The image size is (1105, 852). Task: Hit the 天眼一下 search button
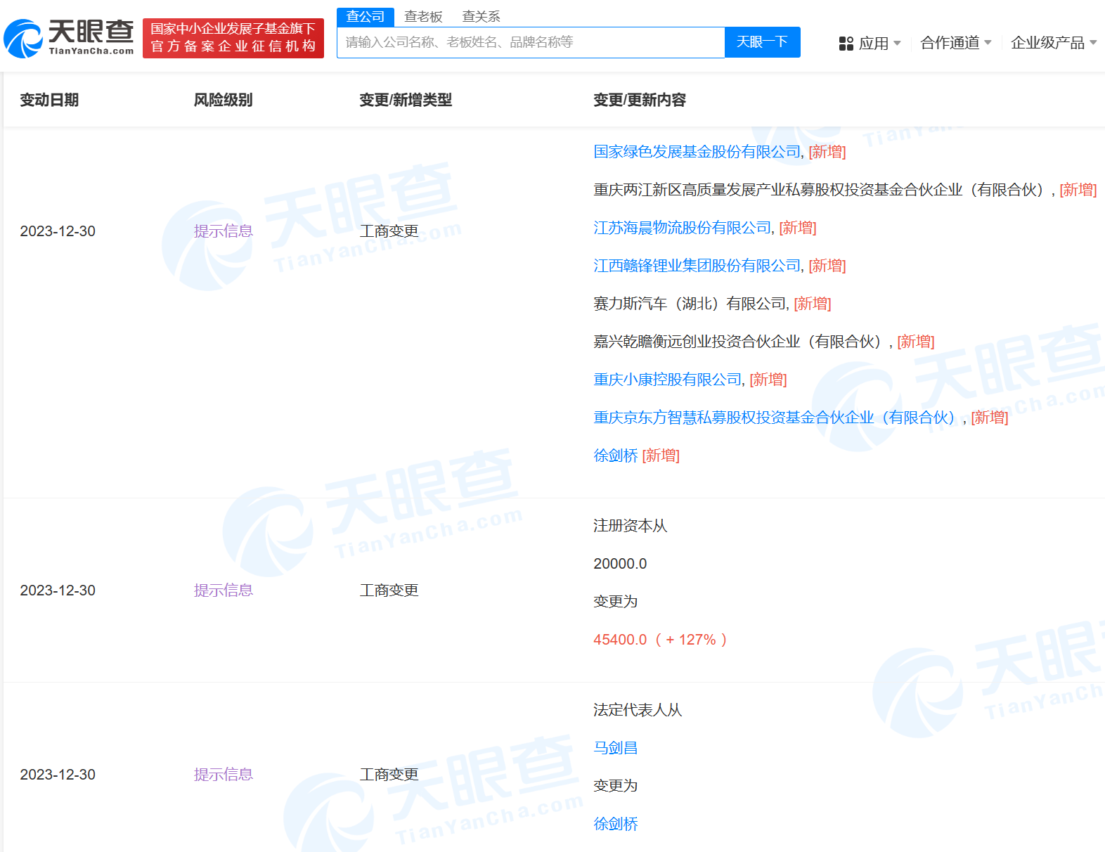(762, 42)
